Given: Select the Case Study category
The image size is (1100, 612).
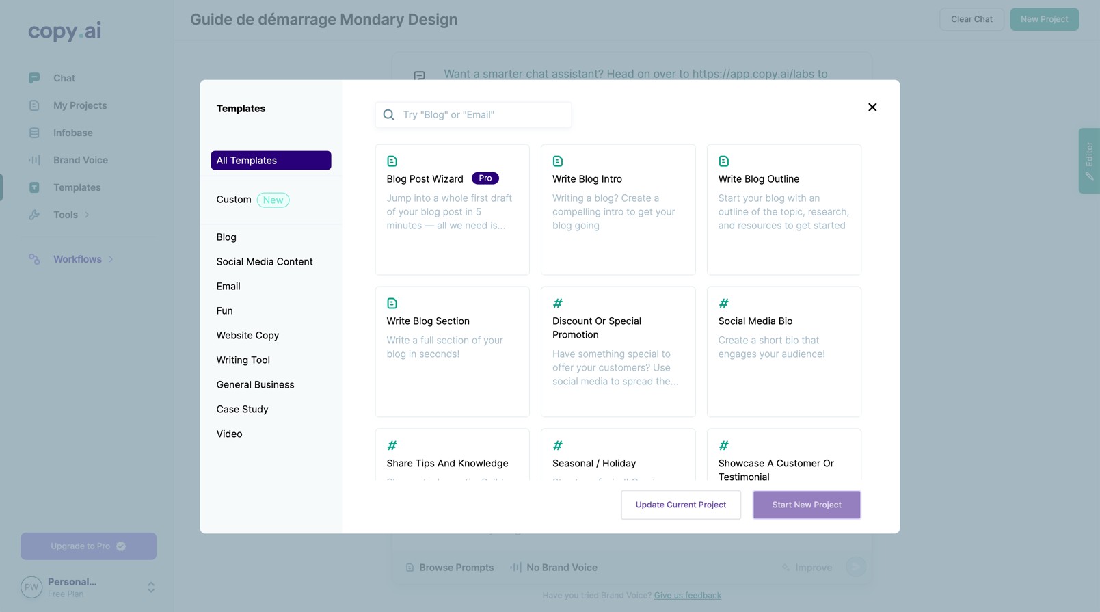Looking at the screenshot, I should [243, 410].
